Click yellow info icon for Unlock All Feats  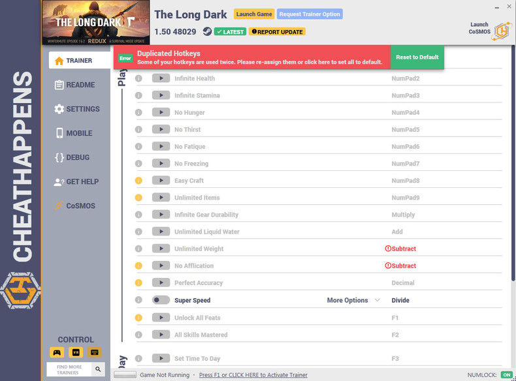[x=138, y=318]
